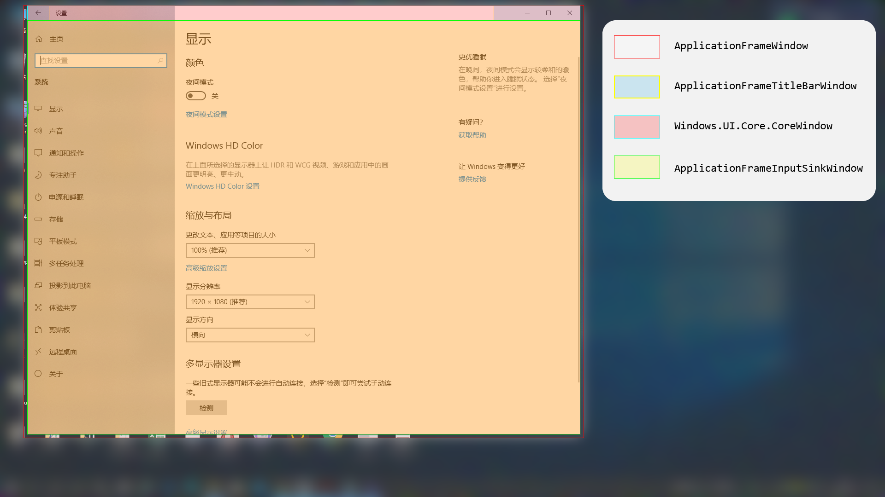885x497 pixels.
Task: Open 剪贴板 clipboard settings icon
Action: pyautogui.click(x=39, y=329)
